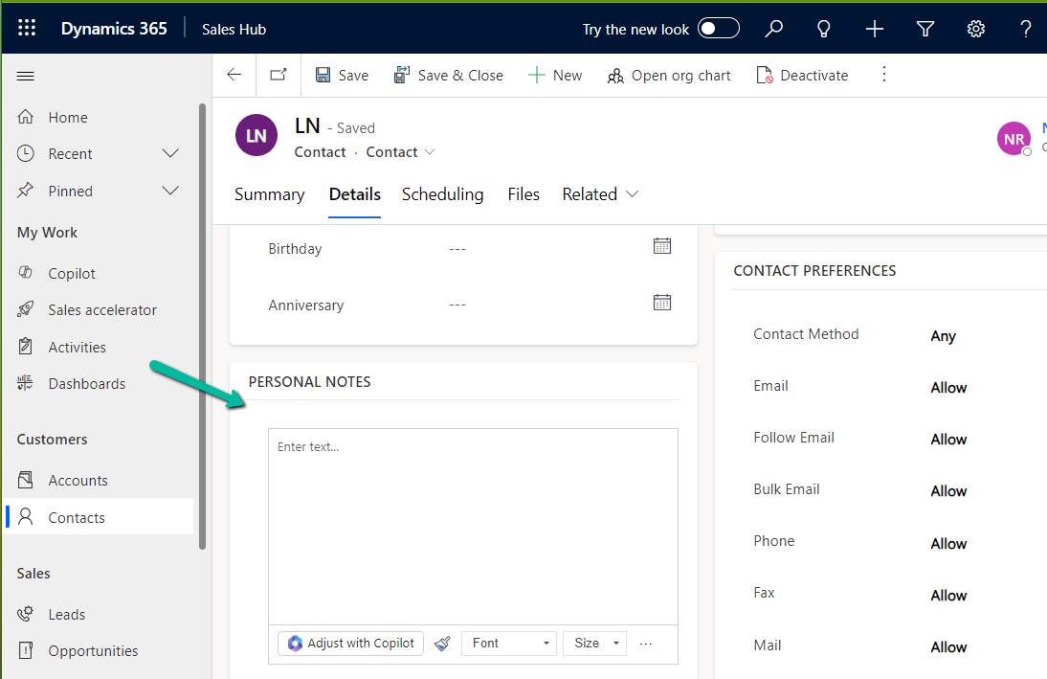Image resolution: width=1047 pixels, height=679 pixels.
Task: Open the app launcher waffle icon
Action: click(27, 29)
